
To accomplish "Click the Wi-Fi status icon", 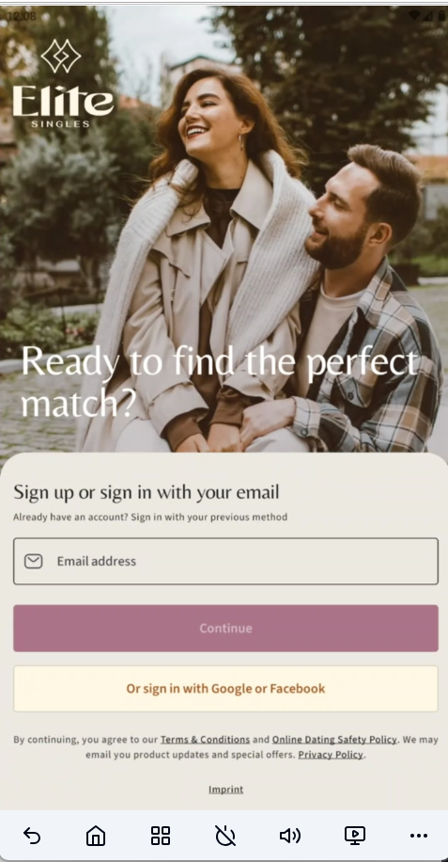I will 415,16.
